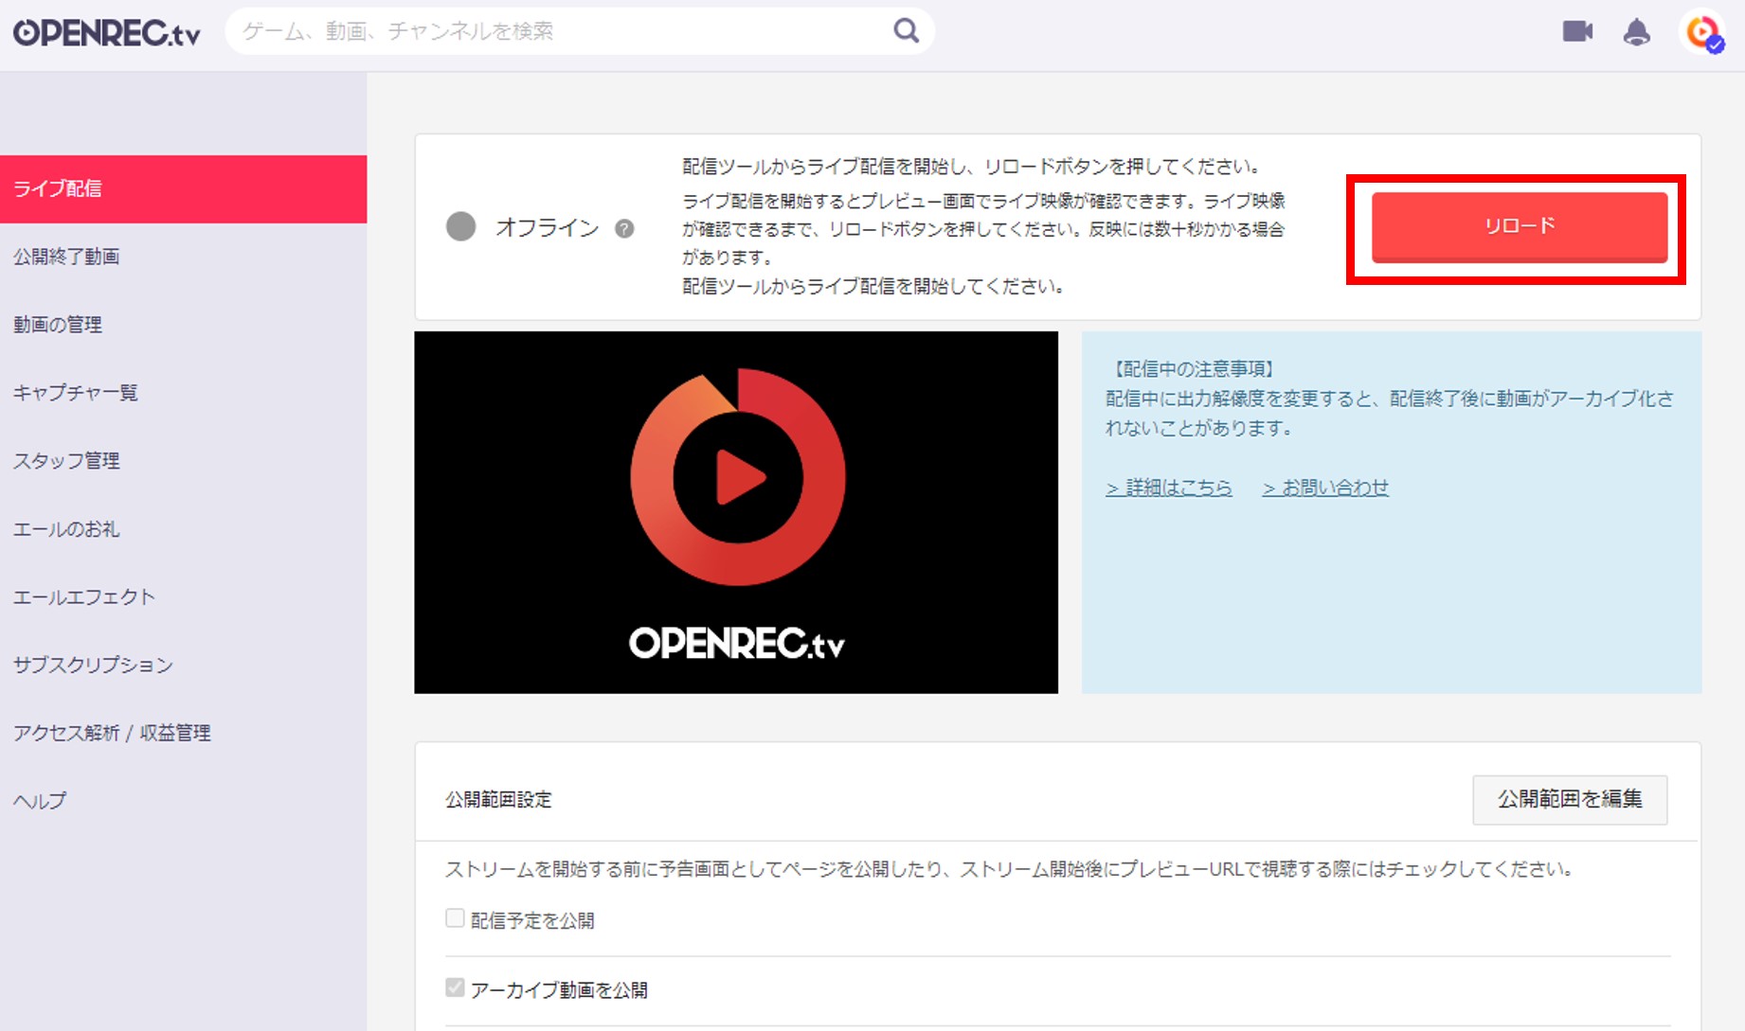Click the OPENREC.tv logo in header
The height and width of the screenshot is (1031, 1745).
pyautogui.click(x=107, y=32)
